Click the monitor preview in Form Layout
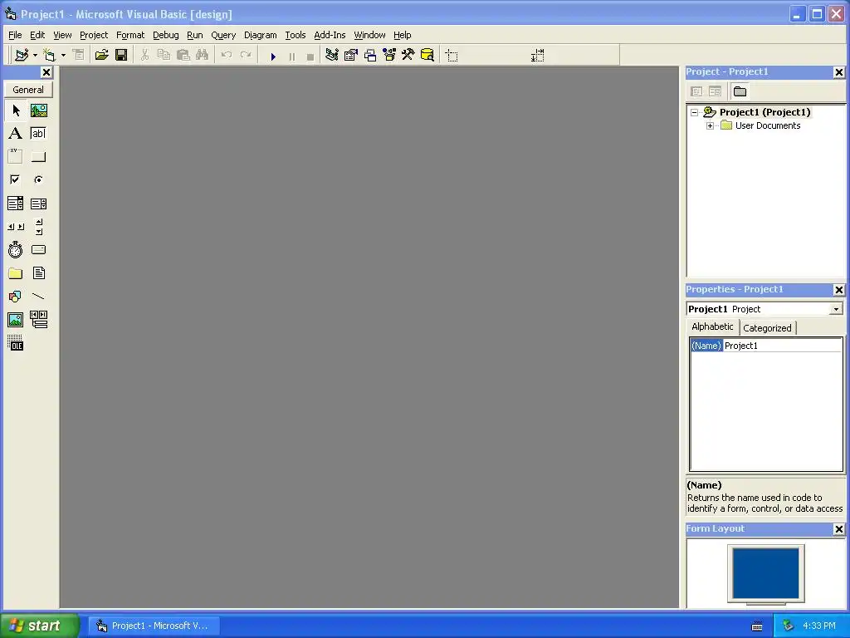The width and height of the screenshot is (850, 638). pos(766,573)
